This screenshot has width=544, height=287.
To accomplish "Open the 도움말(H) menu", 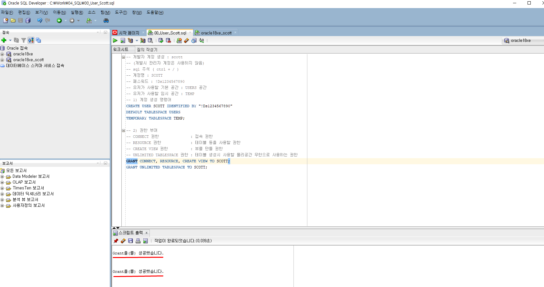I will (x=155, y=13).
